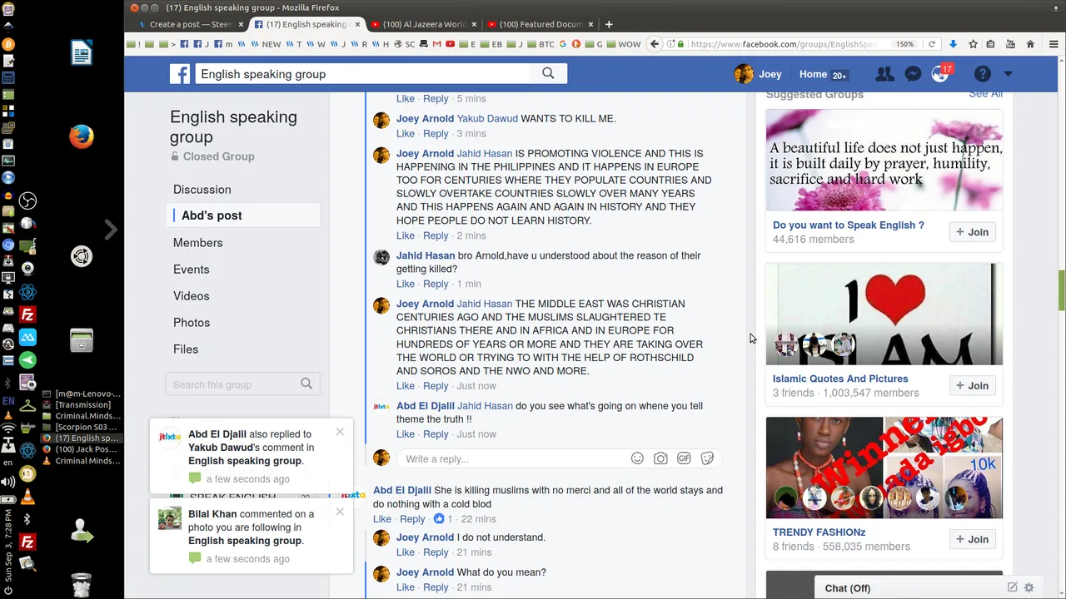This screenshot has width=1066, height=599.
Task: Open the Quick Help question mark icon
Action: 983,74
